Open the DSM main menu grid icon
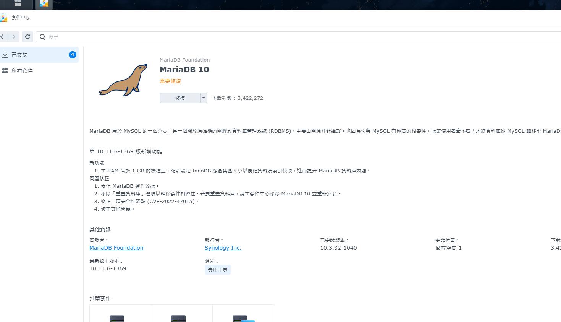Screen dimensions: 561x322 point(18,3)
